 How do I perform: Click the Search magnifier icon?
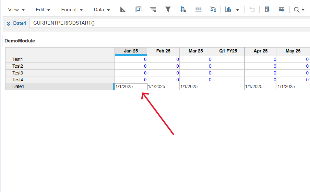pyautogui.click(x=296, y=9)
